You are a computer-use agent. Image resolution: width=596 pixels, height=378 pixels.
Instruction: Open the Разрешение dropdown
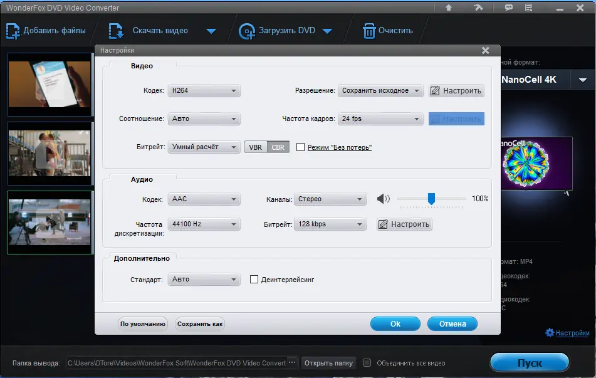[380, 90]
